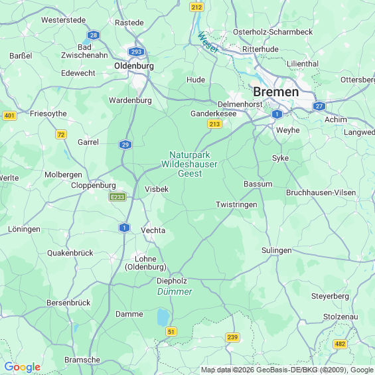The width and height of the screenshot is (375, 375).
Task: Click the yellow 212 road marker at top
Action: [196, 7]
